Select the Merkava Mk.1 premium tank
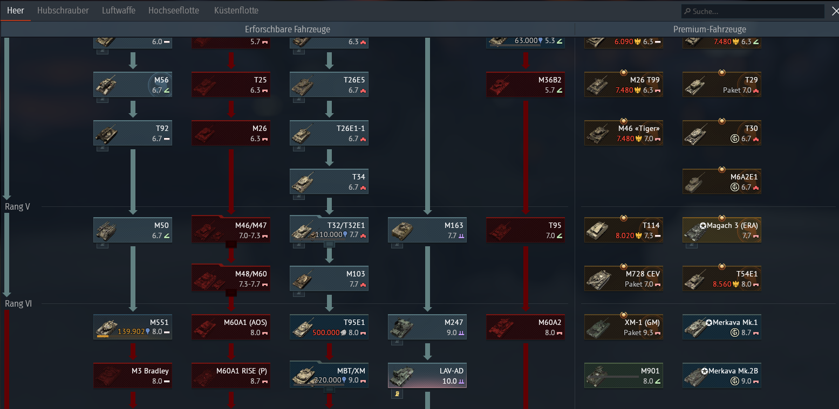The image size is (839, 409). [x=721, y=327]
